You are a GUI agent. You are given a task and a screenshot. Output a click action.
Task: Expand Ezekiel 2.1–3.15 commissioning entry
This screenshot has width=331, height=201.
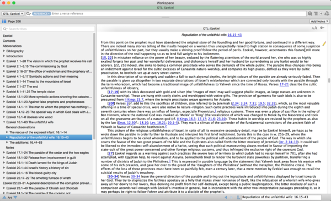click(x=4, y=66)
